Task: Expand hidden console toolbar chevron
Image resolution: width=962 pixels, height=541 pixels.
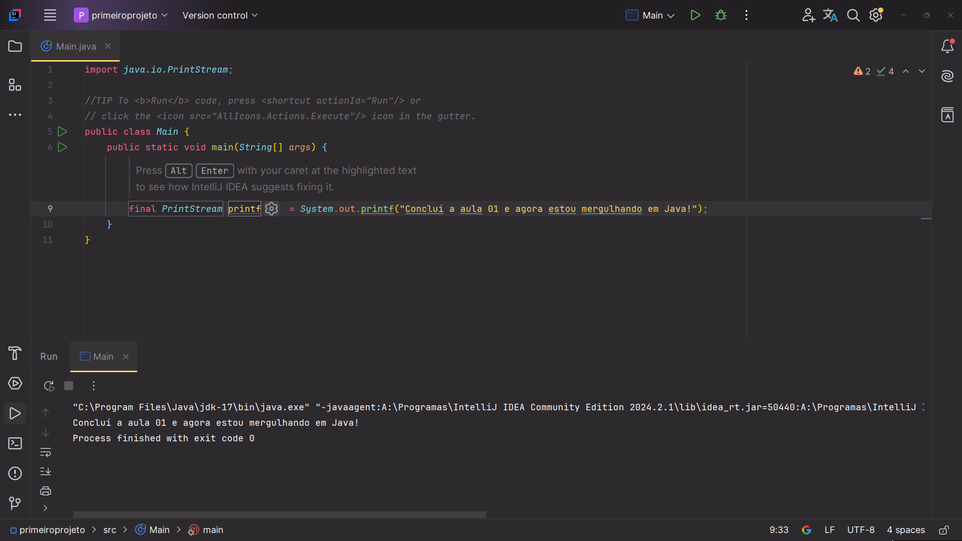Action: pyautogui.click(x=45, y=508)
